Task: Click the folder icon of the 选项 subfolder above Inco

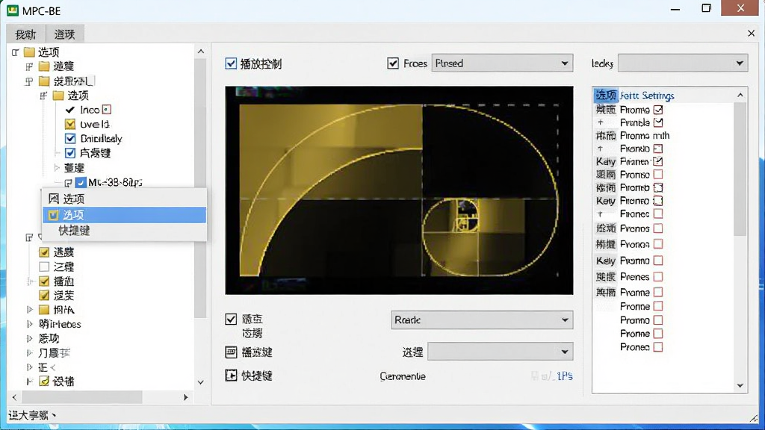Action: (x=58, y=95)
